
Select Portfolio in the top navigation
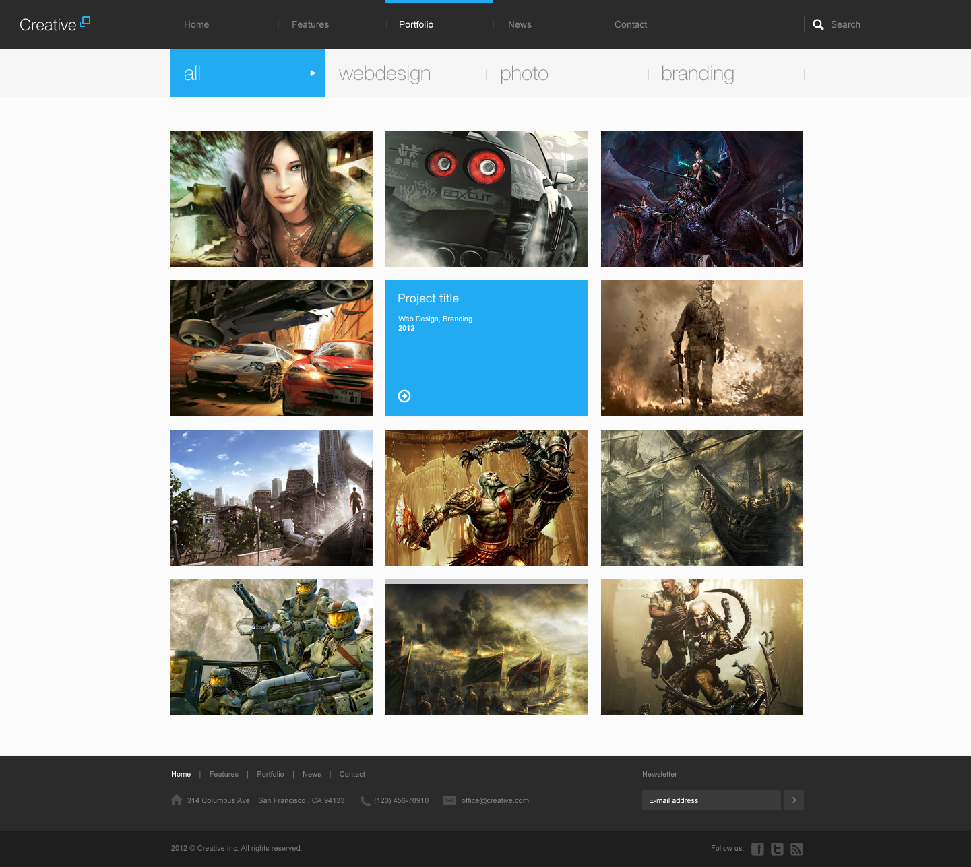coord(416,24)
